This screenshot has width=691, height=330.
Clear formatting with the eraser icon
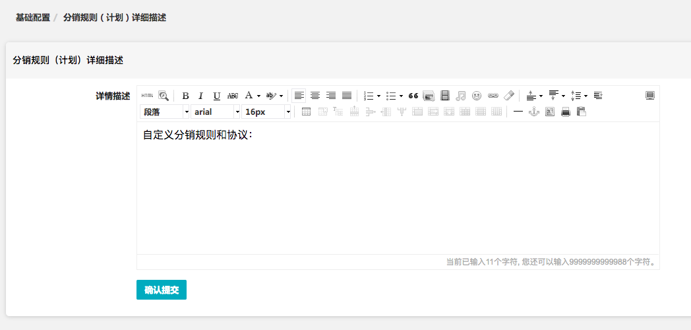508,95
